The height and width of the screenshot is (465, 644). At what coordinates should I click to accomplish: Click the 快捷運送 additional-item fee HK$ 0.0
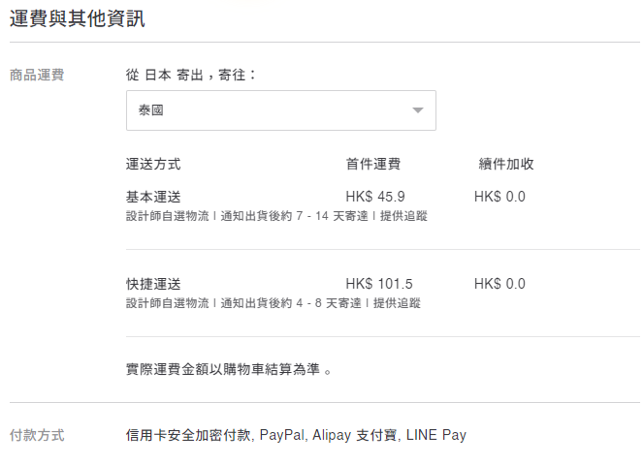[499, 284]
